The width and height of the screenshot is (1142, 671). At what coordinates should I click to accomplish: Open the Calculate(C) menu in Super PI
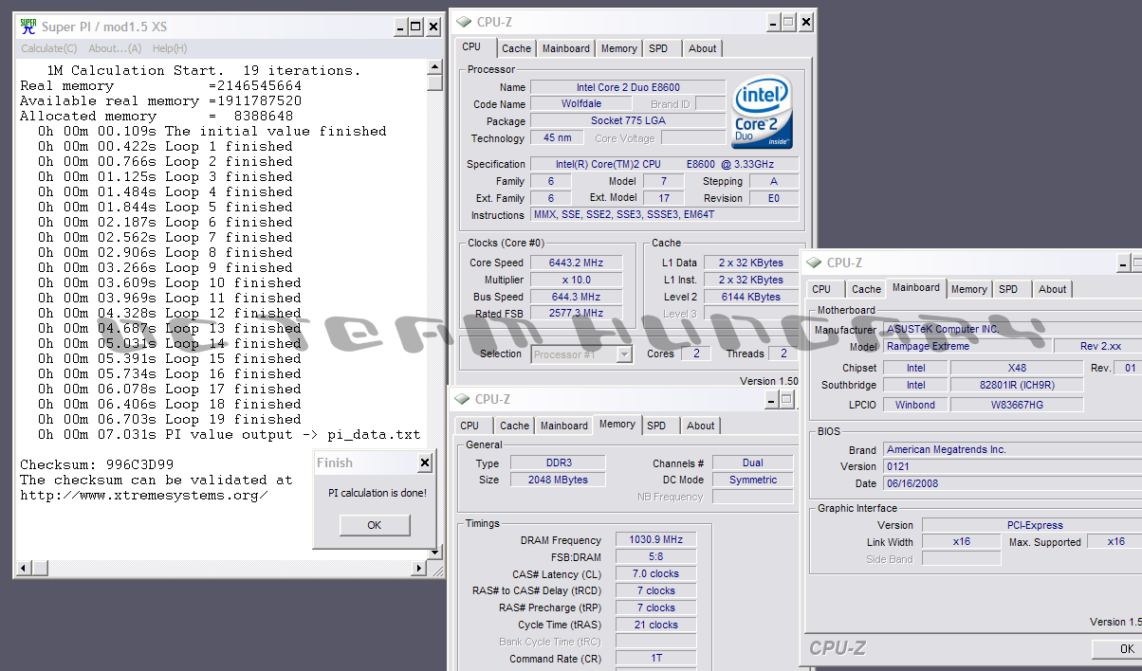pos(49,48)
